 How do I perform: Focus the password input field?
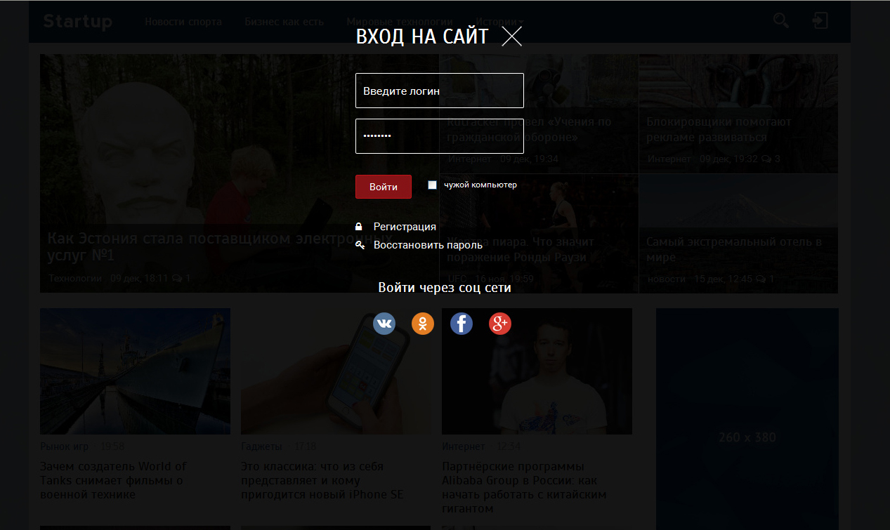(439, 136)
